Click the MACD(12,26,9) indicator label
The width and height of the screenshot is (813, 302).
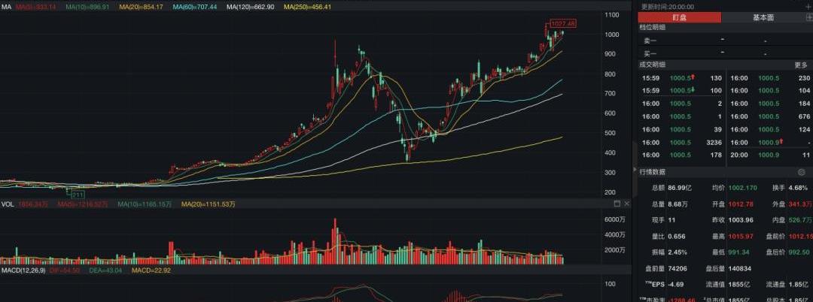23,270
